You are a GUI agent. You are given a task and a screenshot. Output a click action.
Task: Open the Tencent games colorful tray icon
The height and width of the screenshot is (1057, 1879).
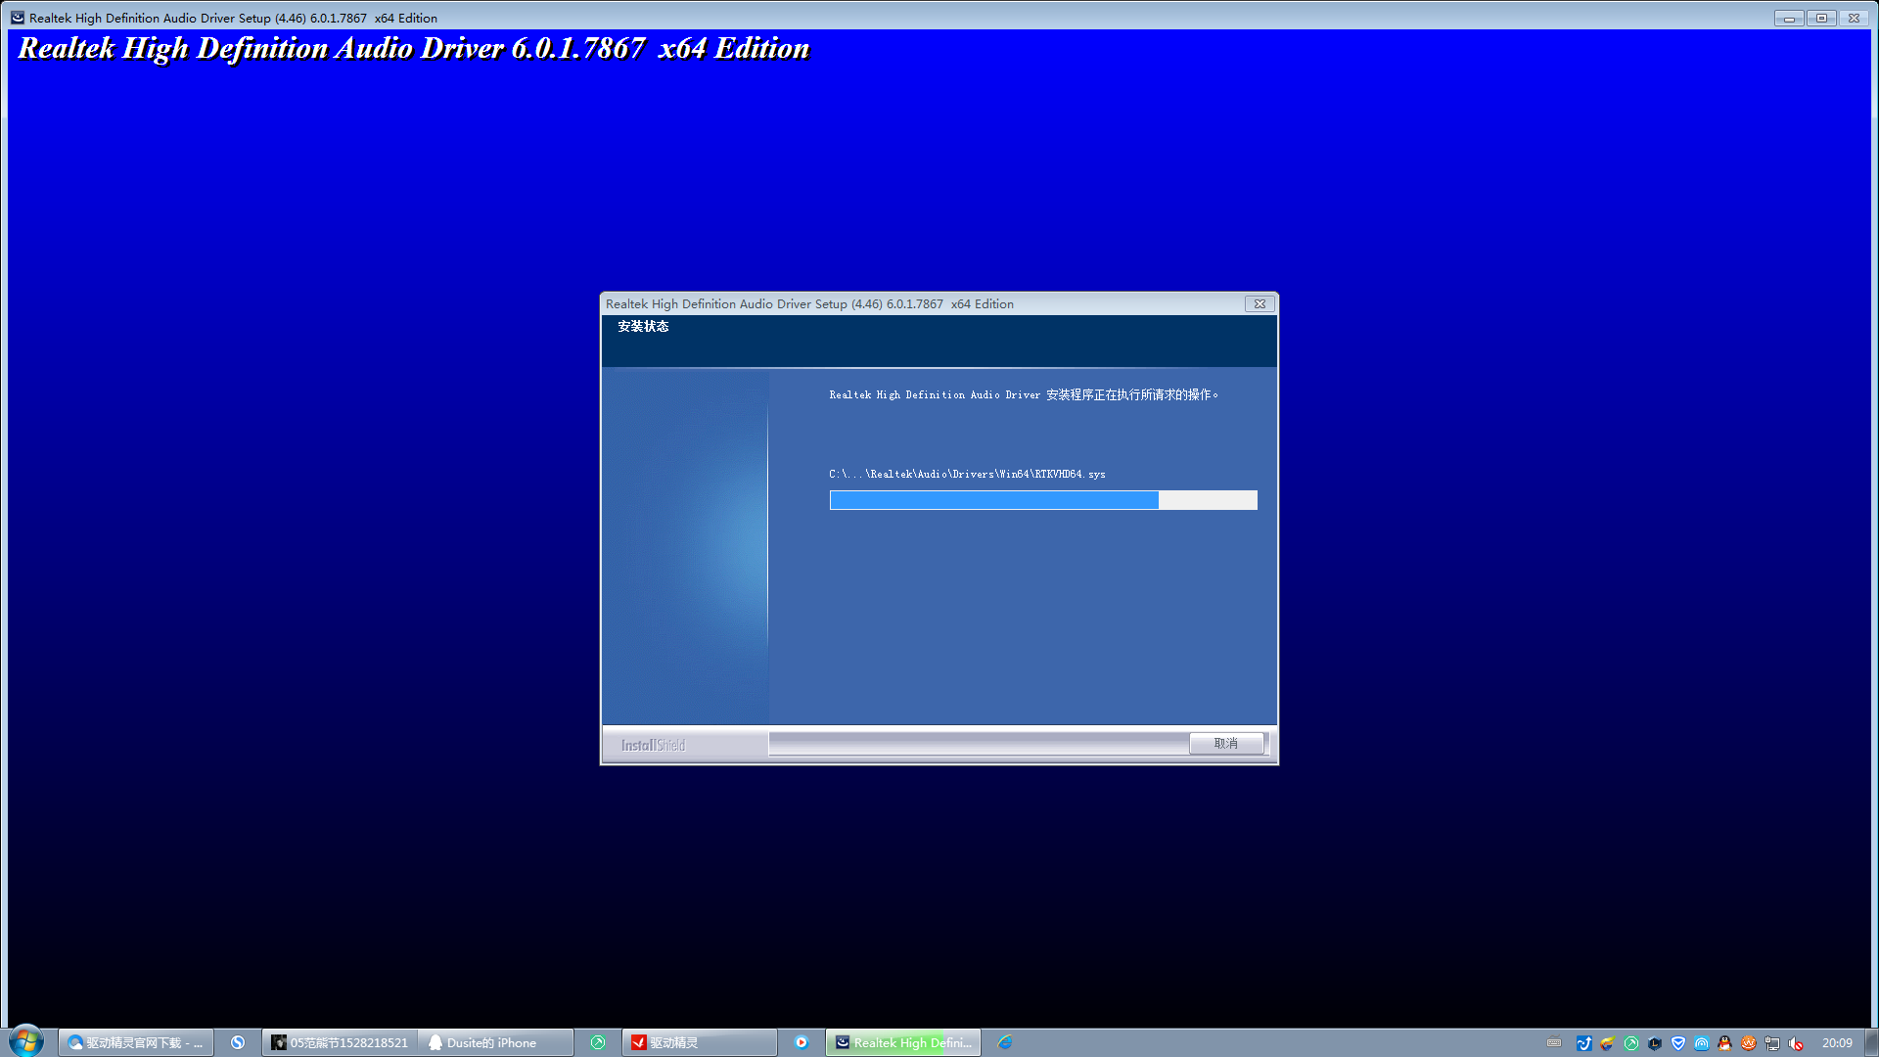pos(1607,1043)
